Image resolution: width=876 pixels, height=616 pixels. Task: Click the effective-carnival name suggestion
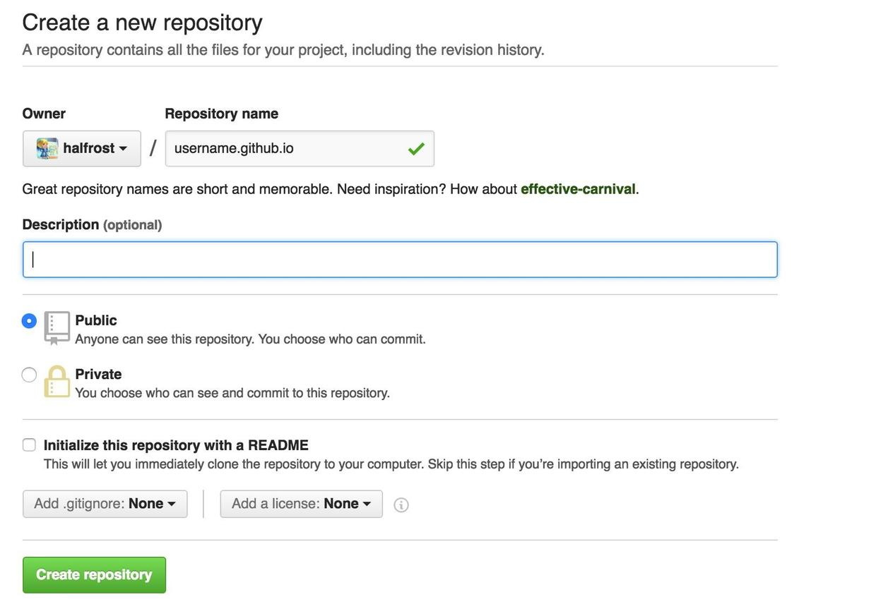pos(578,189)
